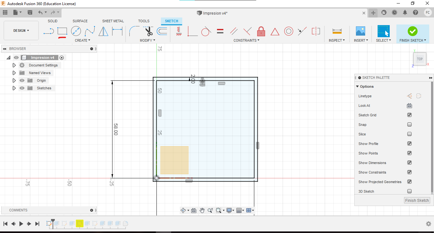The image size is (434, 233).
Task: Open the DESIGN workspace dropdown
Action: click(x=21, y=31)
